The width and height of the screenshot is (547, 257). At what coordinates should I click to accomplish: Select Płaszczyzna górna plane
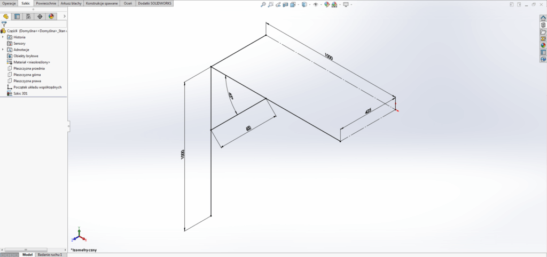click(x=24, y=75)
